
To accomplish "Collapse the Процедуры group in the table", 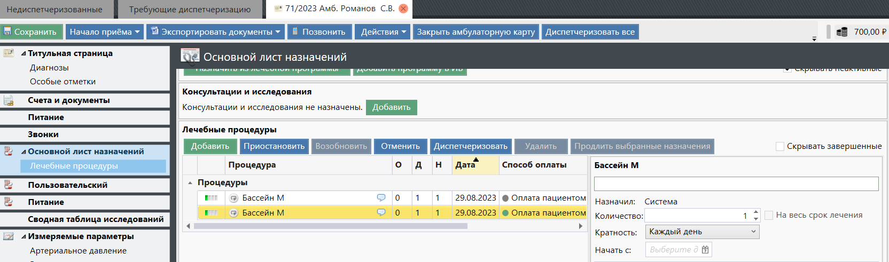I will [x=190, y=182].
